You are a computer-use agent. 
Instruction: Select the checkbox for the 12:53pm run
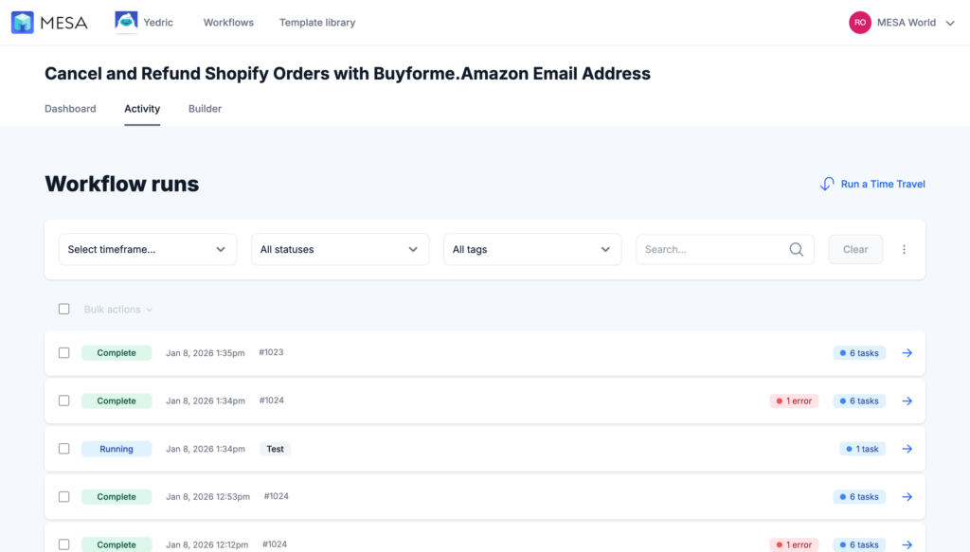63,496
